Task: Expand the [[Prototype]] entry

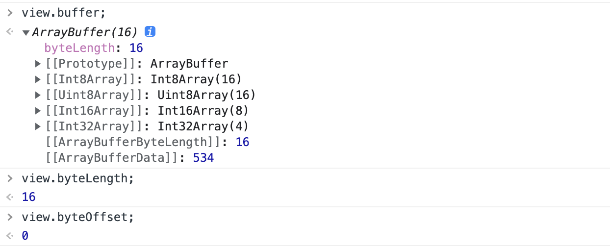Action: click(x=38, y=64)
